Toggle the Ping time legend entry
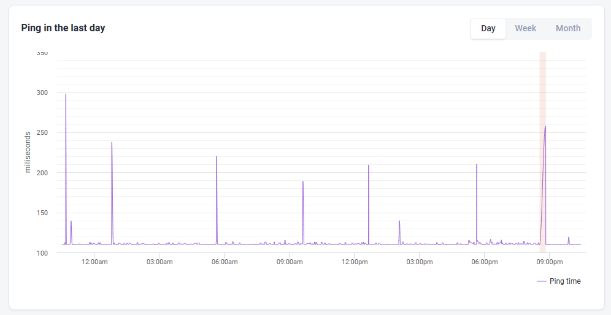This screenshot has height=315, width=611. 559,281
